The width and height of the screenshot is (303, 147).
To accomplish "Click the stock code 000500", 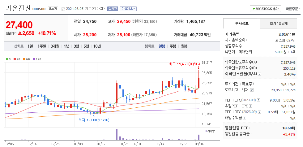I will (x=39, y=9).
